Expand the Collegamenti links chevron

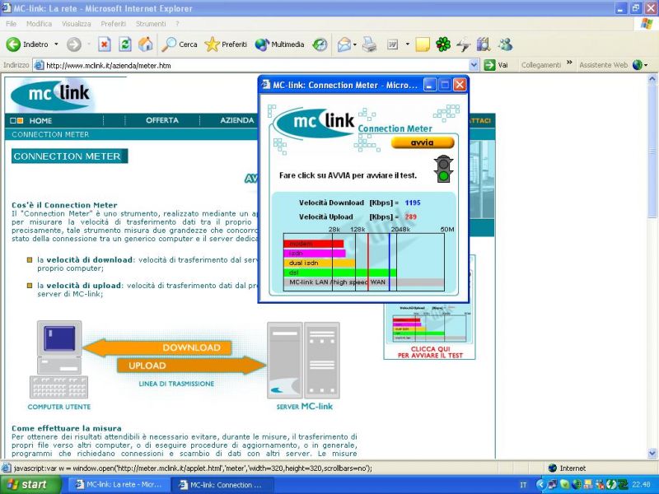(569, 63)
